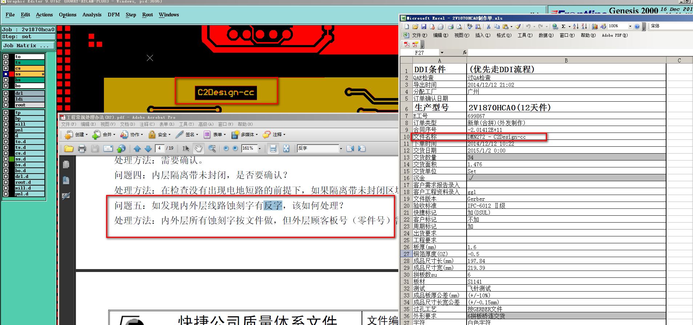Open Genesis DFM menu
Screen dimensions: 693x325
coord(114,15)
